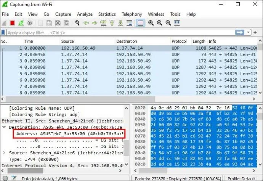Click the display filter input field

click(121, 32)
